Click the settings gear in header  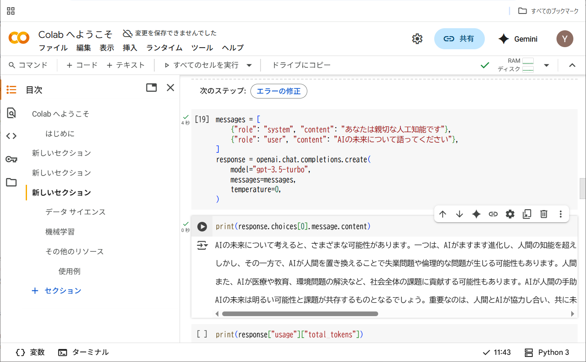point(417,39)
